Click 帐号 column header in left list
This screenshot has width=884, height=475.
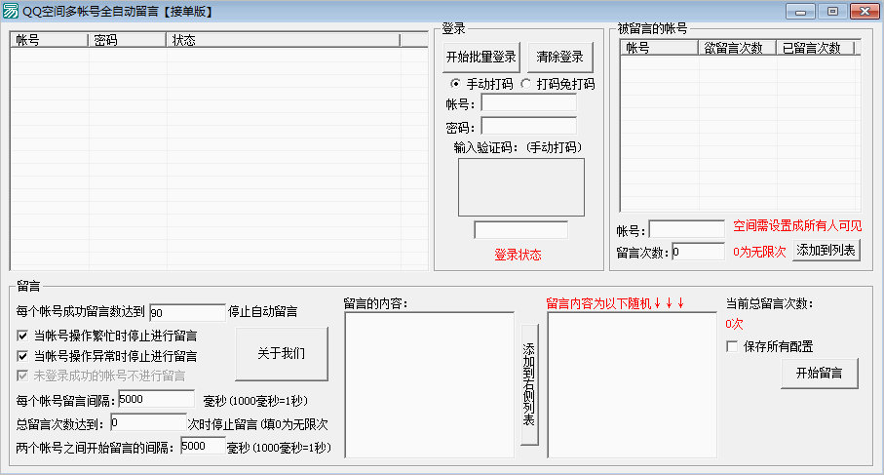(x=49, y=40)
